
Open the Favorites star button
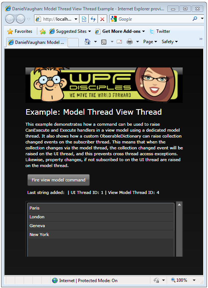20,31
